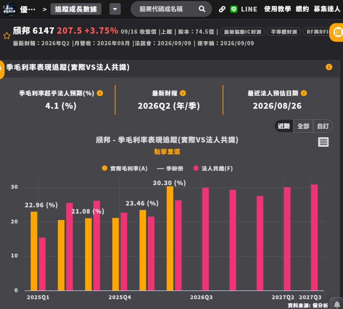Toggle 實際毛利率(A) legend series

tap(125, 168)
